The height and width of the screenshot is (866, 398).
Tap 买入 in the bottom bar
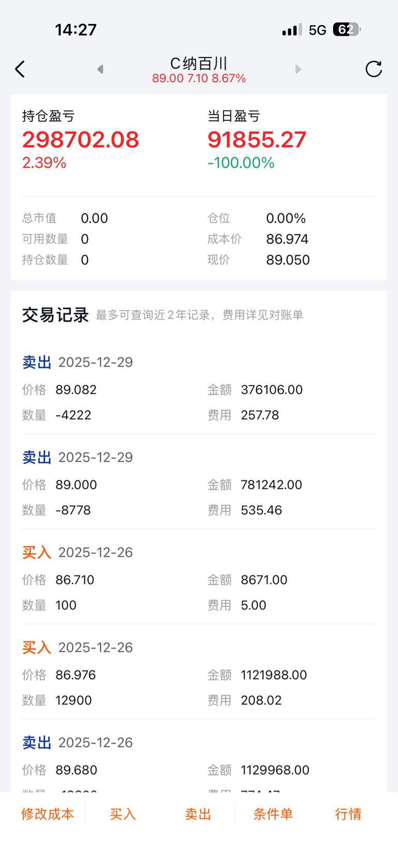(x=123, y=814)
